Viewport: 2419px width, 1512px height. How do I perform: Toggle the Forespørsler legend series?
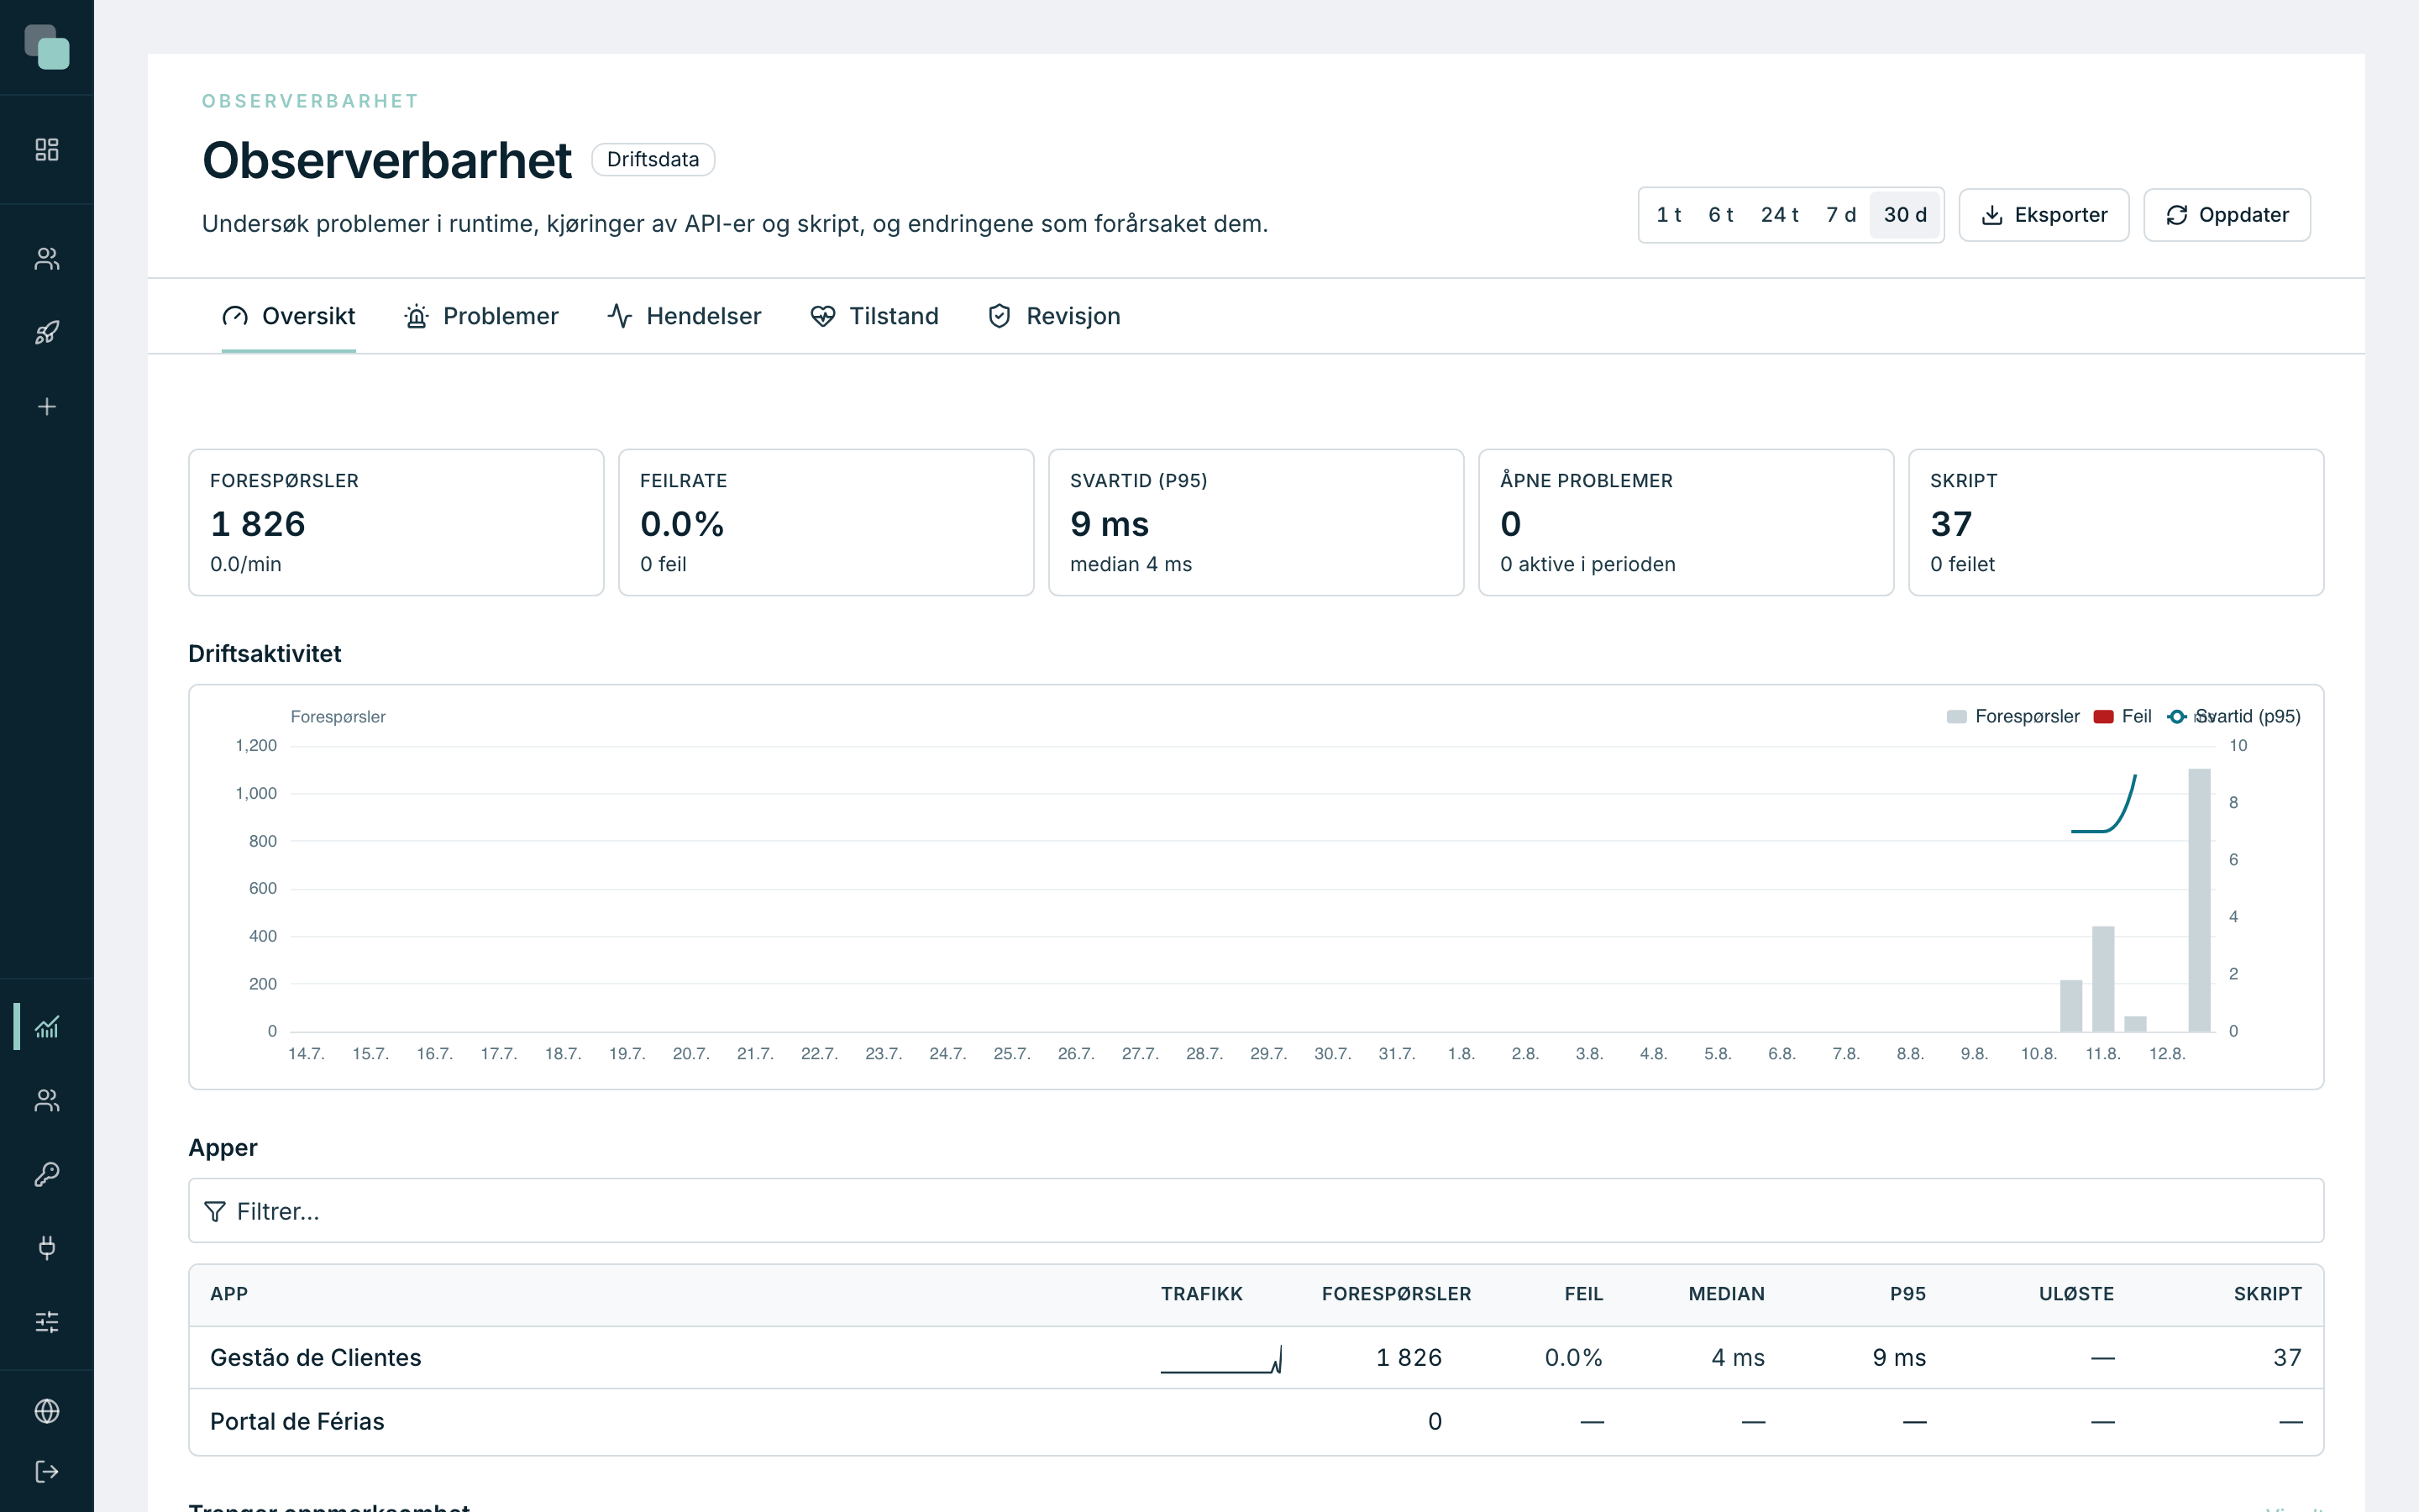tap(2013, 717)
